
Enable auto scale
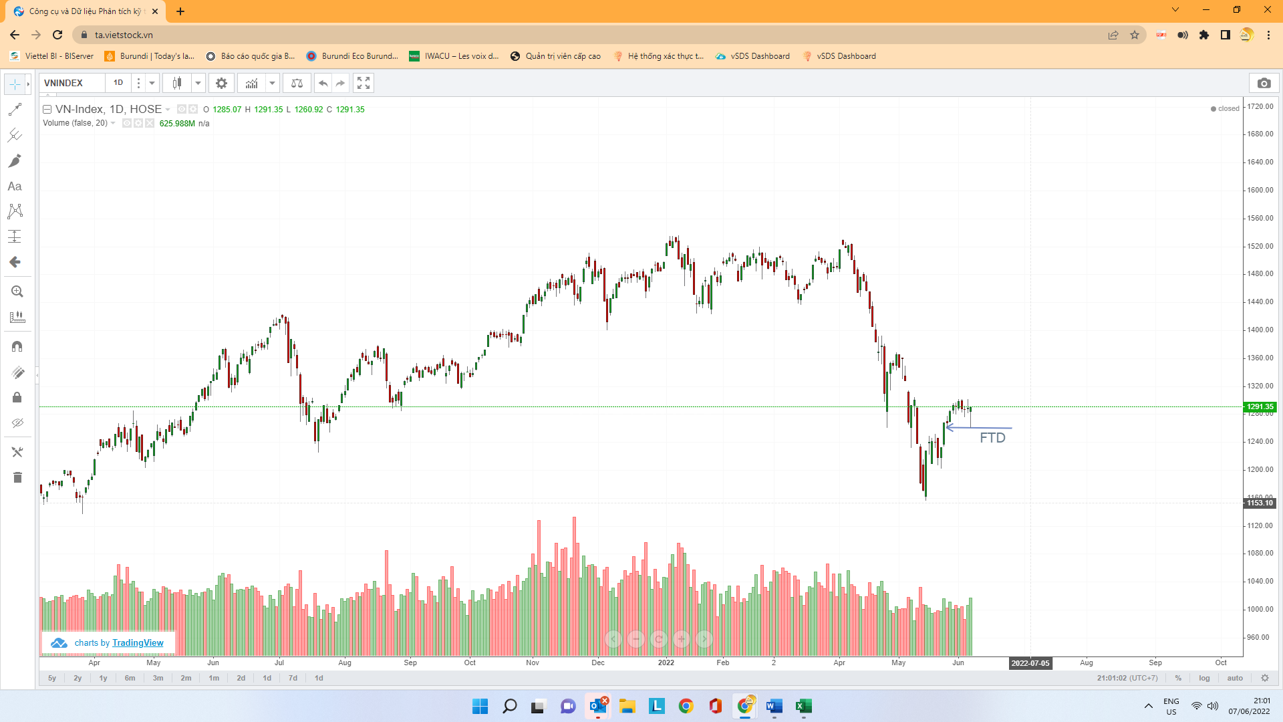pos(1235,678)
